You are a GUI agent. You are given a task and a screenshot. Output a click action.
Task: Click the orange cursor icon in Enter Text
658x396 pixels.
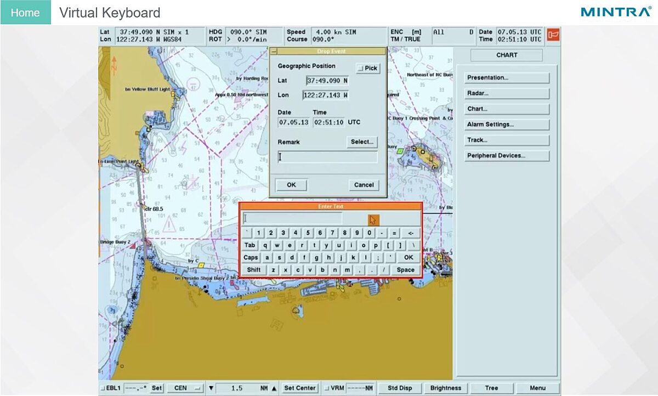[373, 220]
